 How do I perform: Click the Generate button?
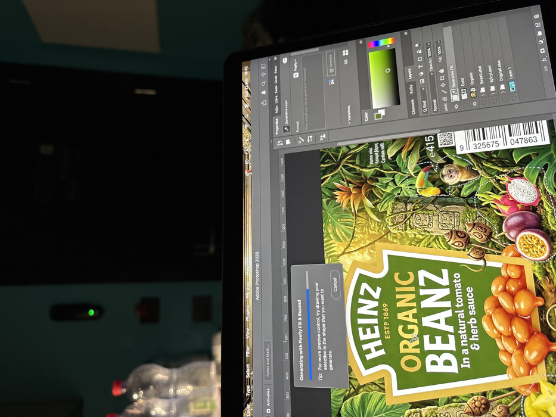coord(331,63)
